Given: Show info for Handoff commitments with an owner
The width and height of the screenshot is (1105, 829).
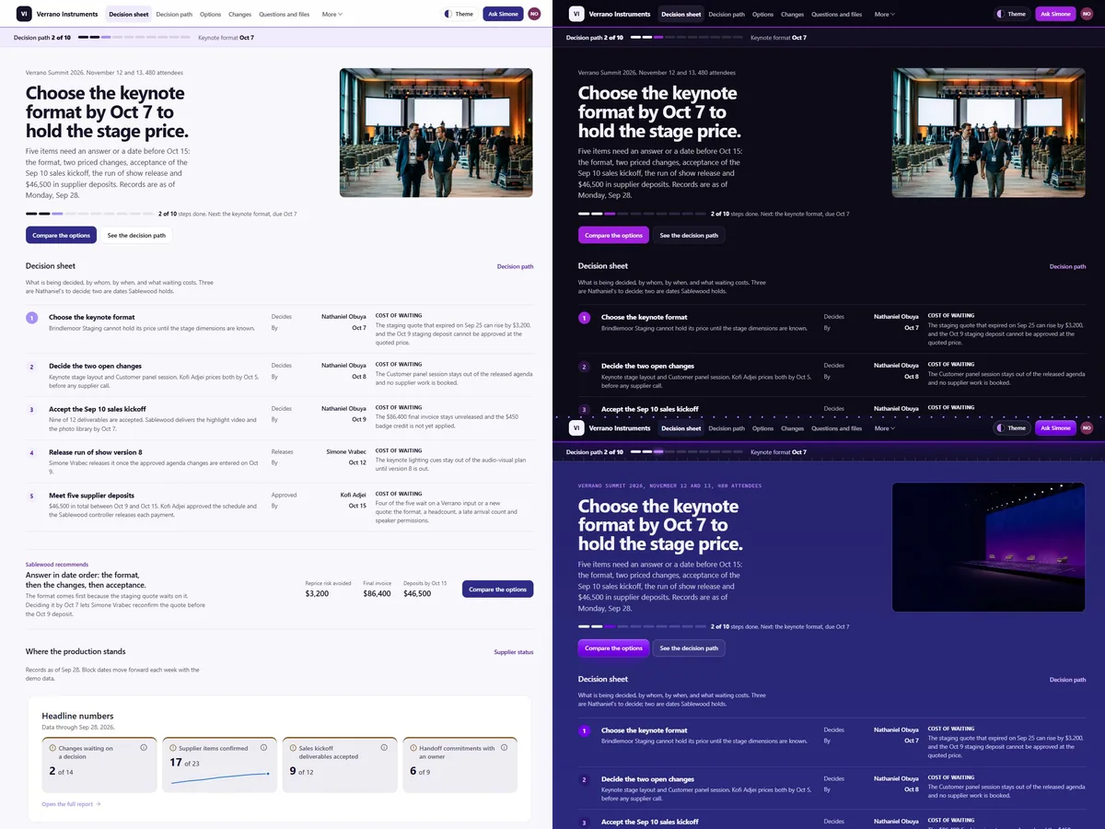Looking at the screenshot, I should pyautogui.click(x=506, y=748).
